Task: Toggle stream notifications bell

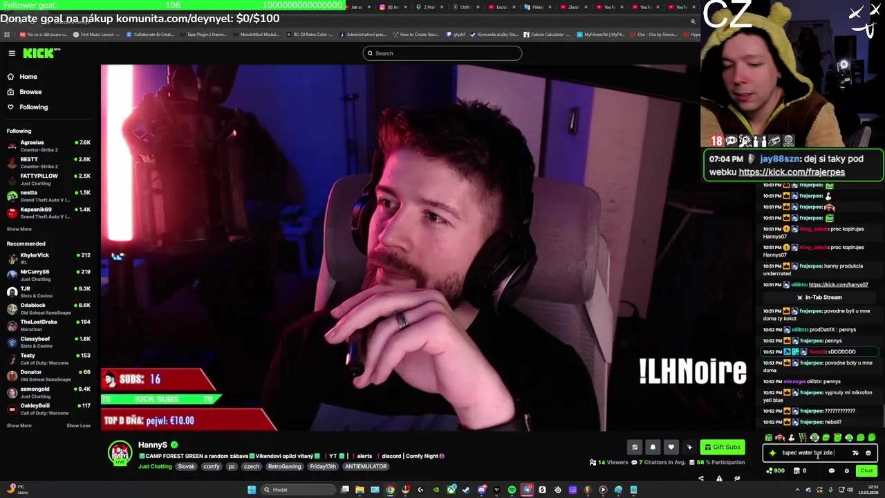Action: [x=653, y=447]
